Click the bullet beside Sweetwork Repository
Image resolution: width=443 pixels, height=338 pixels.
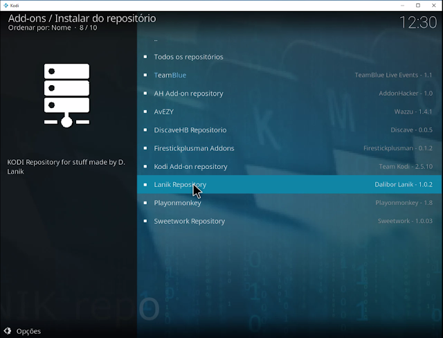pos(145,221)
